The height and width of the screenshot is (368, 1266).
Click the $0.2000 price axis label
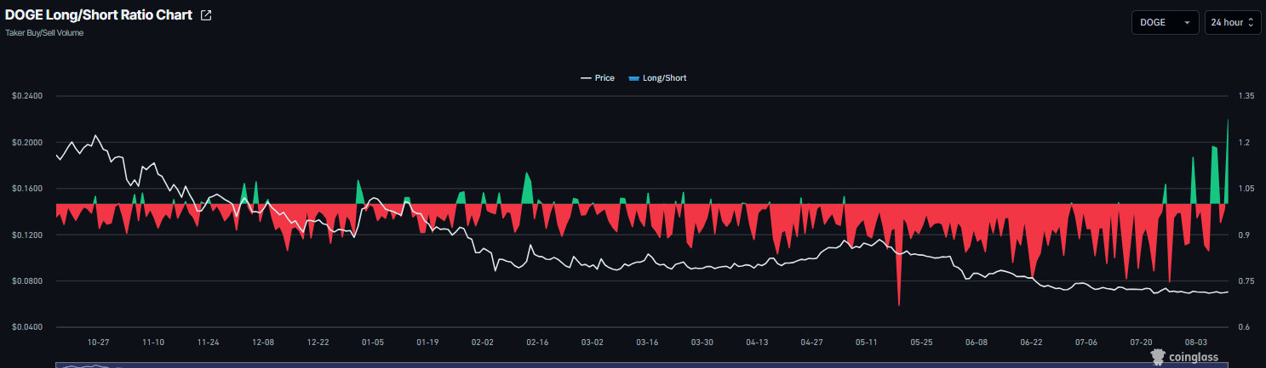click(26, 142)
